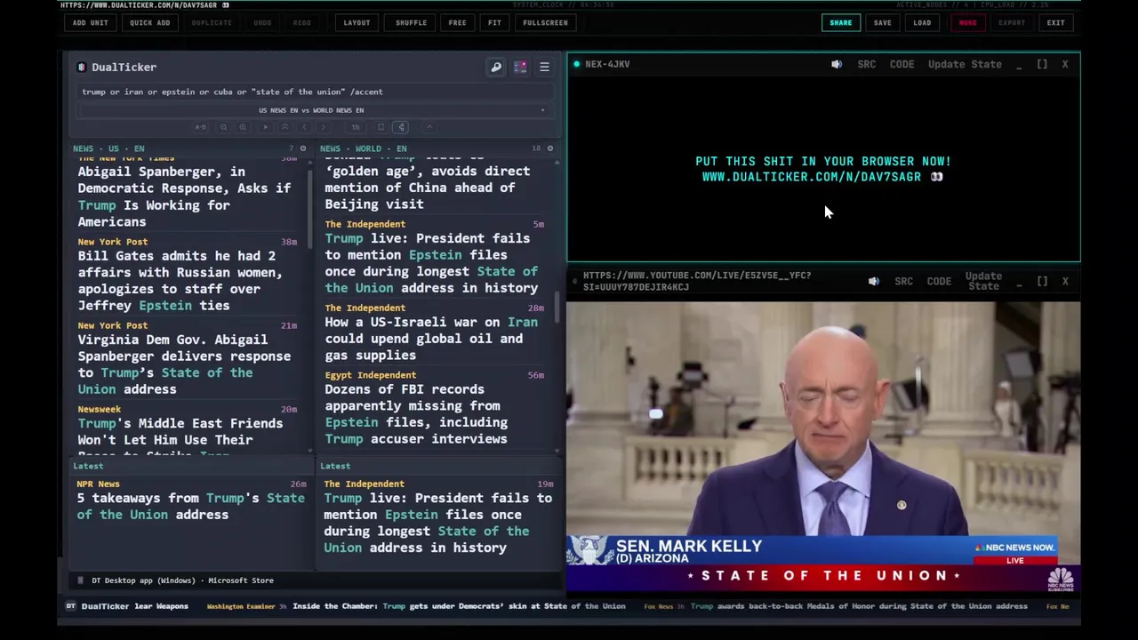The height and width of the screenshot is (640, 1138).
Task: Mute the NEX-4JKV unit speaker icon
Action: pyautogui.click(x=837, y=64)
